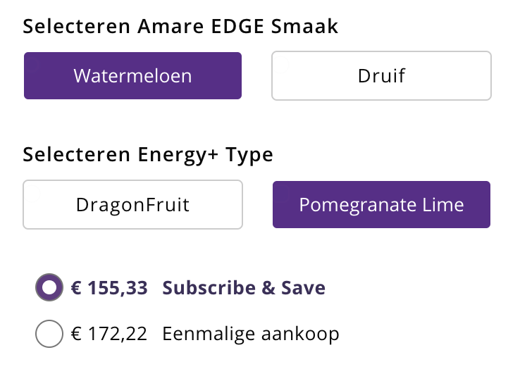Click the Selecteren Energy+ Type heading
520x369 pixels.
tap(148, 155)
